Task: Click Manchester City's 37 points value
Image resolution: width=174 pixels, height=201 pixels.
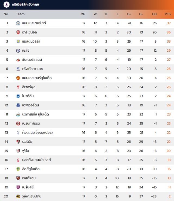Action: click(x=169, y=23)
